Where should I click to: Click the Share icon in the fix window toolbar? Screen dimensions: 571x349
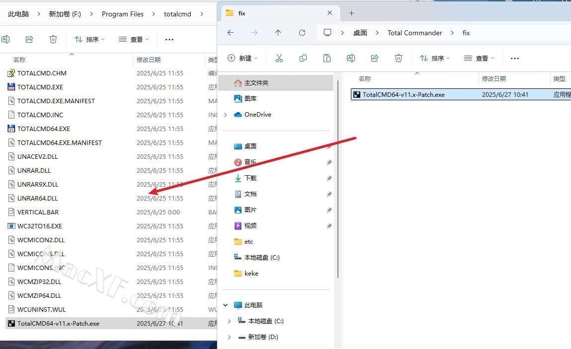tap(375, 58)
